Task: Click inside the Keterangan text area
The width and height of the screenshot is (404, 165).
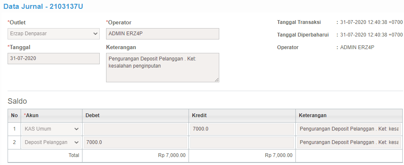Action: (x=162, y=68)
